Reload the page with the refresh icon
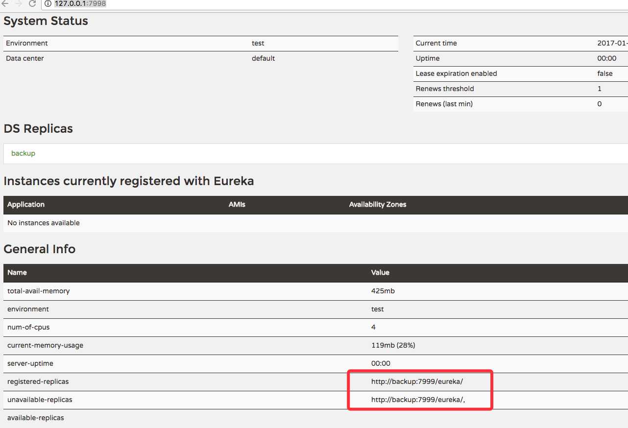The height and width of the screenshot is (428, 628). coord(33,3)
